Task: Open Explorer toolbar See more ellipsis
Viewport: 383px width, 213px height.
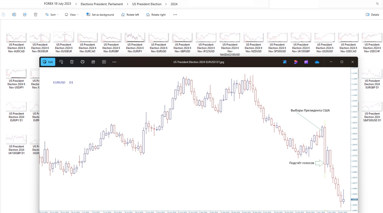Action: 175,15
